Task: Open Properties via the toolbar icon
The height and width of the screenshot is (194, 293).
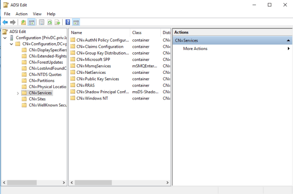Action: pos(42,22)
